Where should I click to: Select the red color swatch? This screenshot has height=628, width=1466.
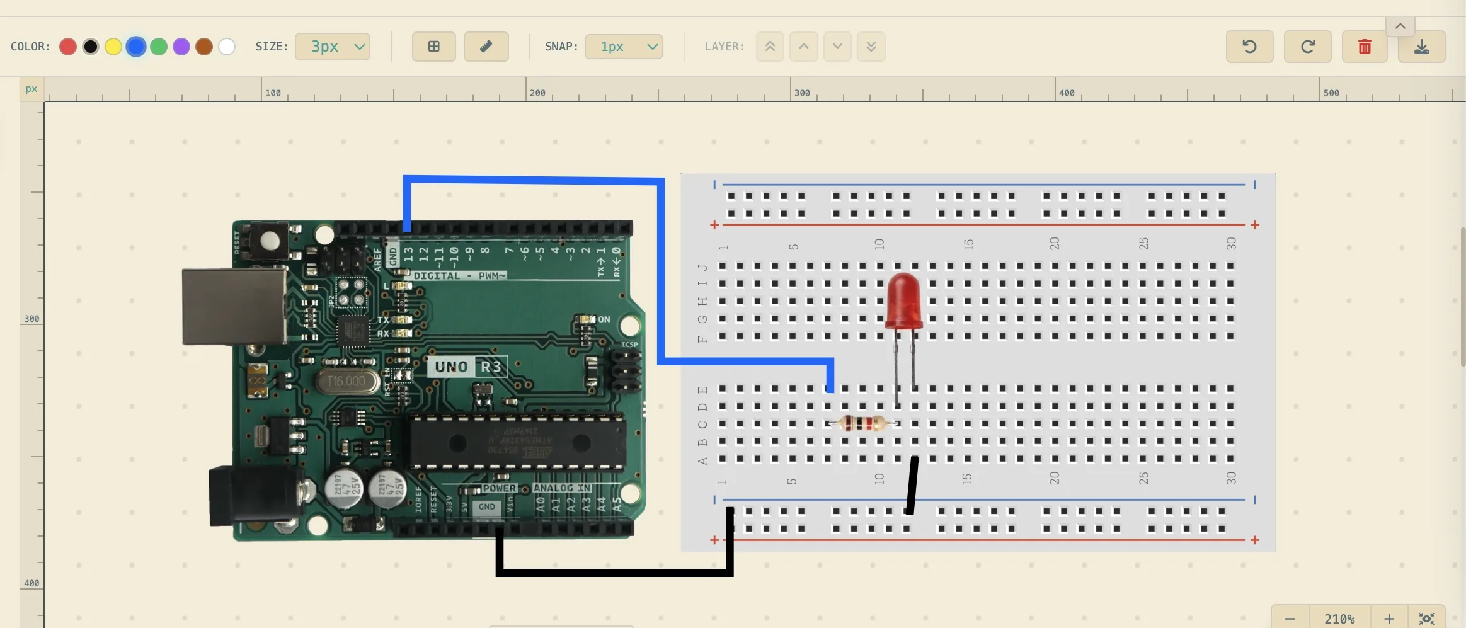(x=68, y=47)
